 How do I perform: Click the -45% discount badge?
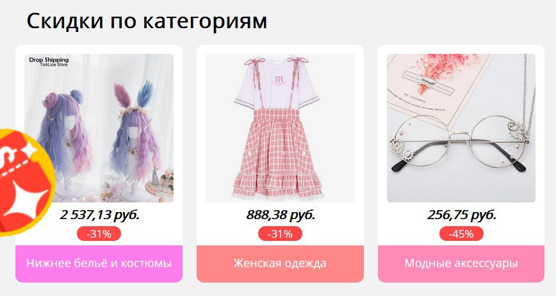tap(461, 234)
